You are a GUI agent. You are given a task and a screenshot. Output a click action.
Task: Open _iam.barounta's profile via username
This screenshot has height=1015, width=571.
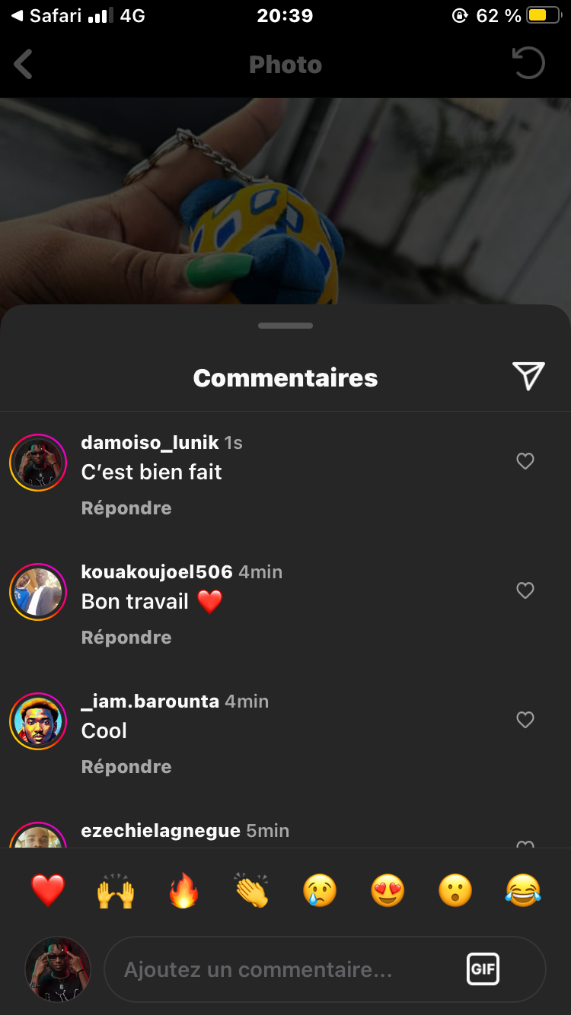pyautogui.click(x=150, y=702)
